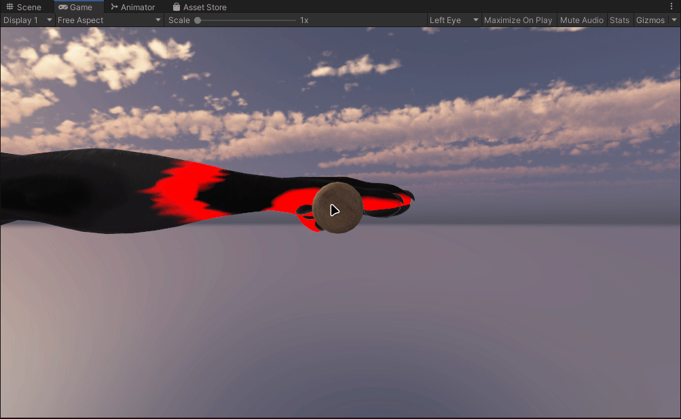Click the Animator tab icon
The height and width of the screenshot is (419, 681).
pos(114,7)
